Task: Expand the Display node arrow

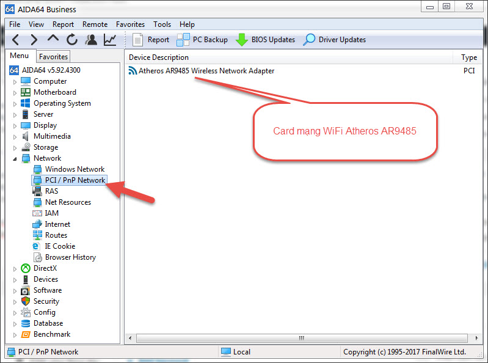Action: [x=15, y=126]
